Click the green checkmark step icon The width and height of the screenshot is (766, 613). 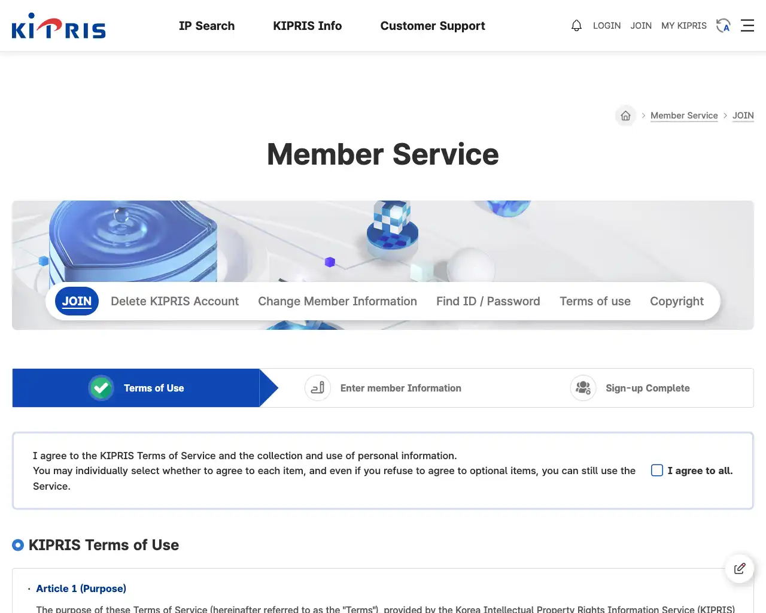[x=101, y=388]
